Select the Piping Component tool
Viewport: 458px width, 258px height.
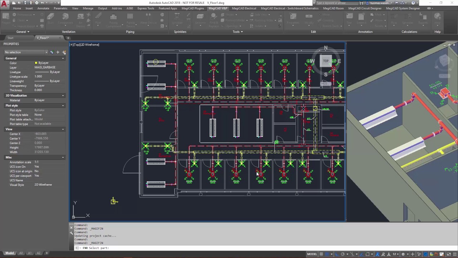(x=113, y=20)
